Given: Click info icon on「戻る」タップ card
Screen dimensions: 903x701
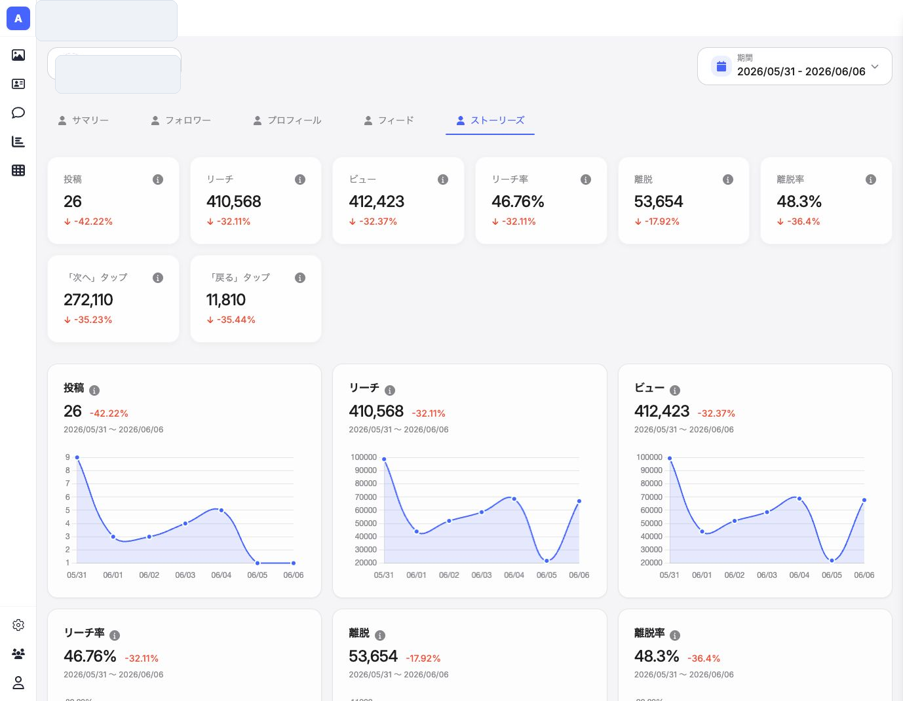Looking at the screenshot, I should click(x=300, y=278).
